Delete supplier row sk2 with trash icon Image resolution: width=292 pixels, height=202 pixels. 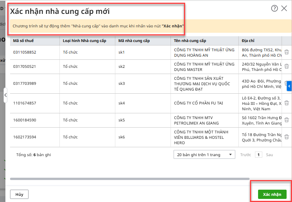pyautogui.click(x=287, y=66)
